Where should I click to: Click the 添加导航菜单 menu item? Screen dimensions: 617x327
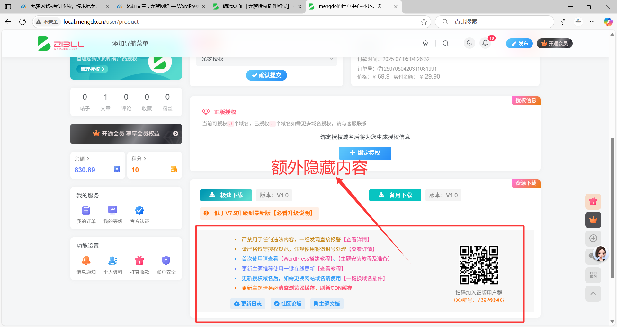[130, 43]
